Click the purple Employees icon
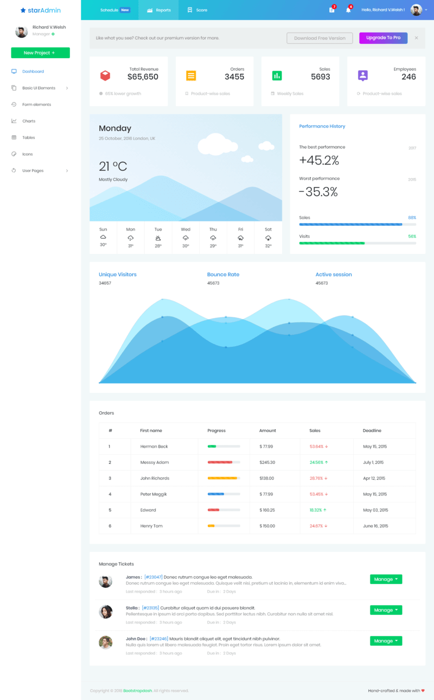434x700 pixels. point(362,76)
